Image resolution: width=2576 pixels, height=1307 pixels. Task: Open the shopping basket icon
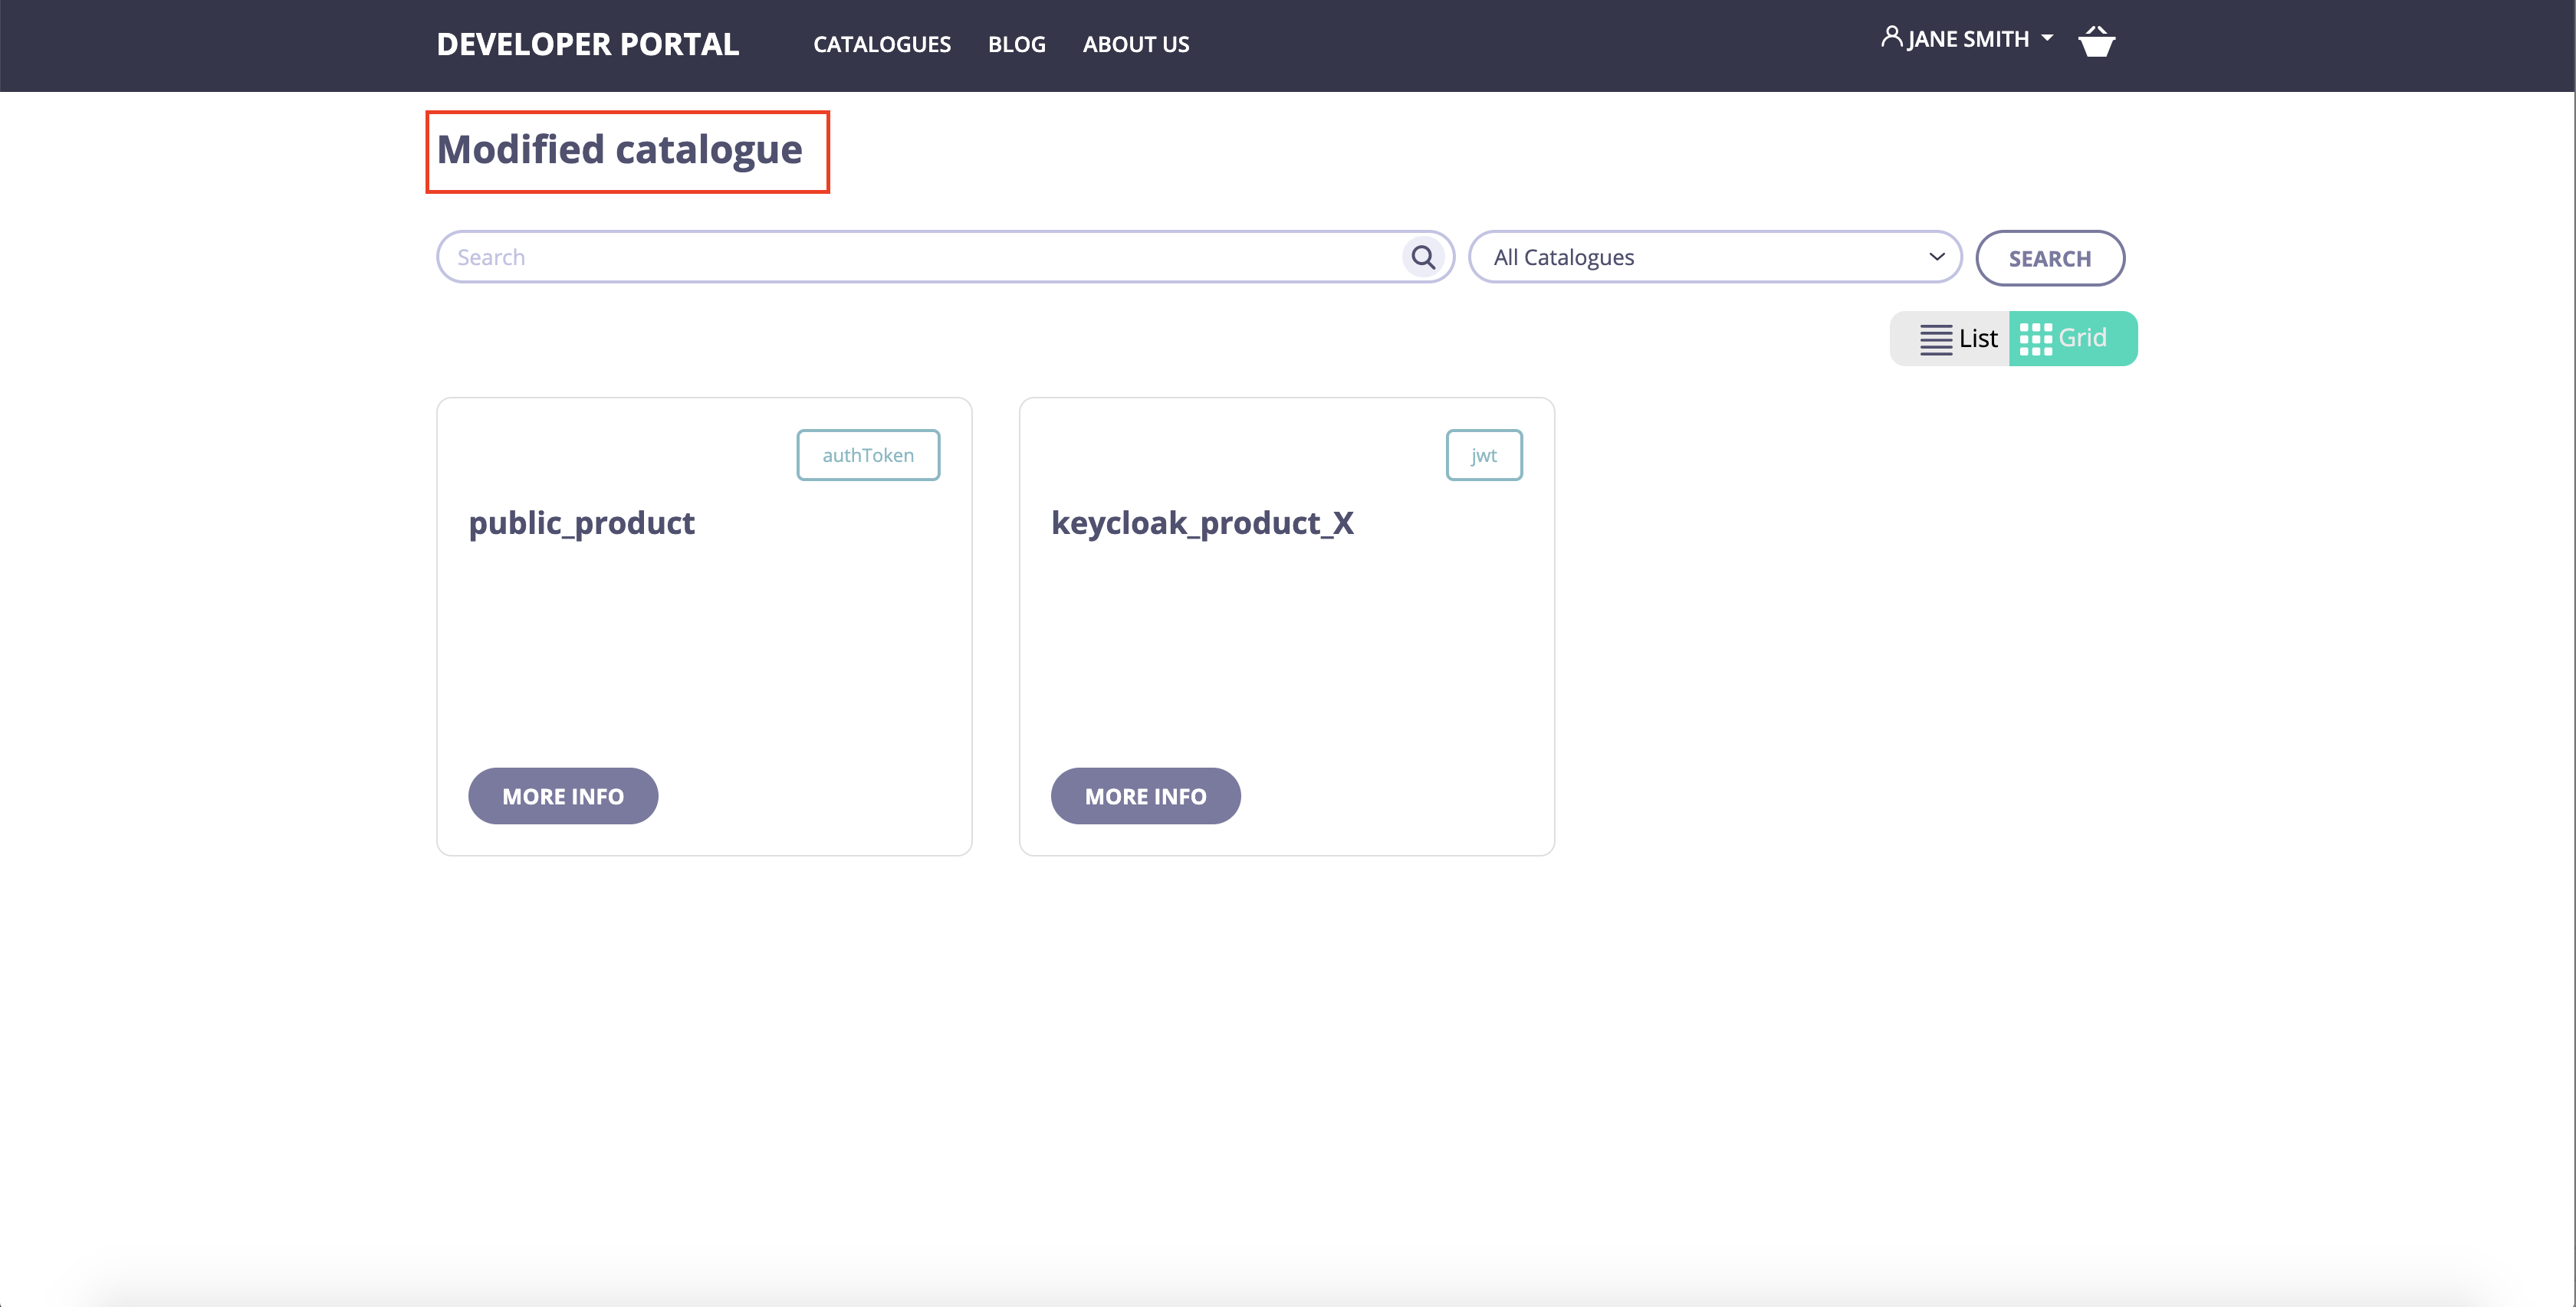[2096, 42]
